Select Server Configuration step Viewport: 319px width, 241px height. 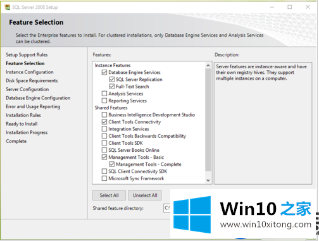27,89
